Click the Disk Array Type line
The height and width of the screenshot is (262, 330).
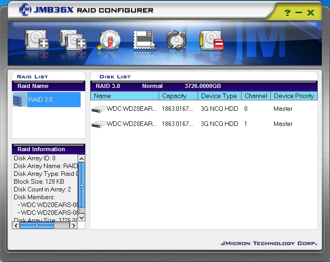(46, 174)
